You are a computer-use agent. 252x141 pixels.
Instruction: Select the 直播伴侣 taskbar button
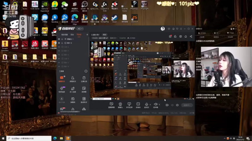[x=68, y=138]
